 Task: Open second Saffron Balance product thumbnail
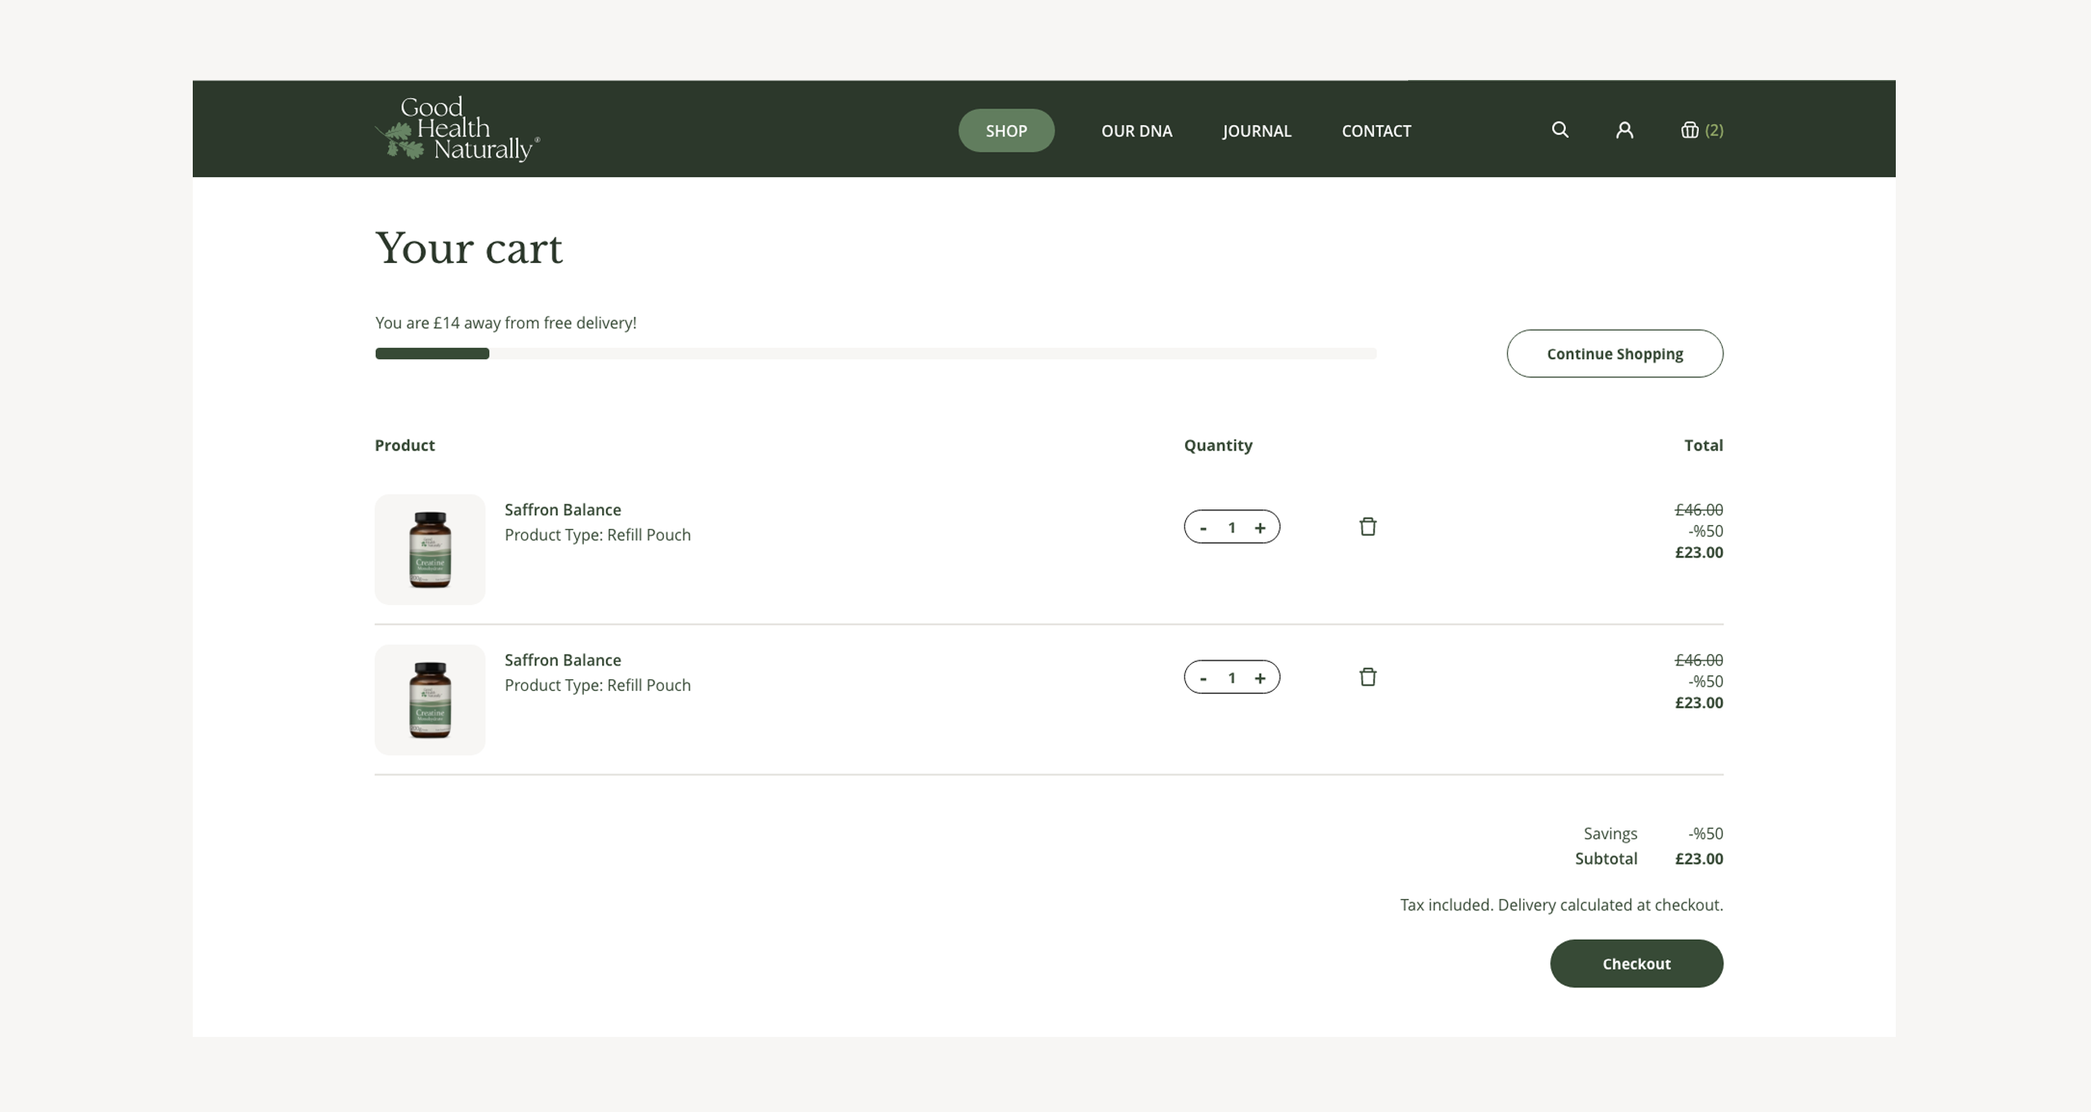(x=430, y=699)
